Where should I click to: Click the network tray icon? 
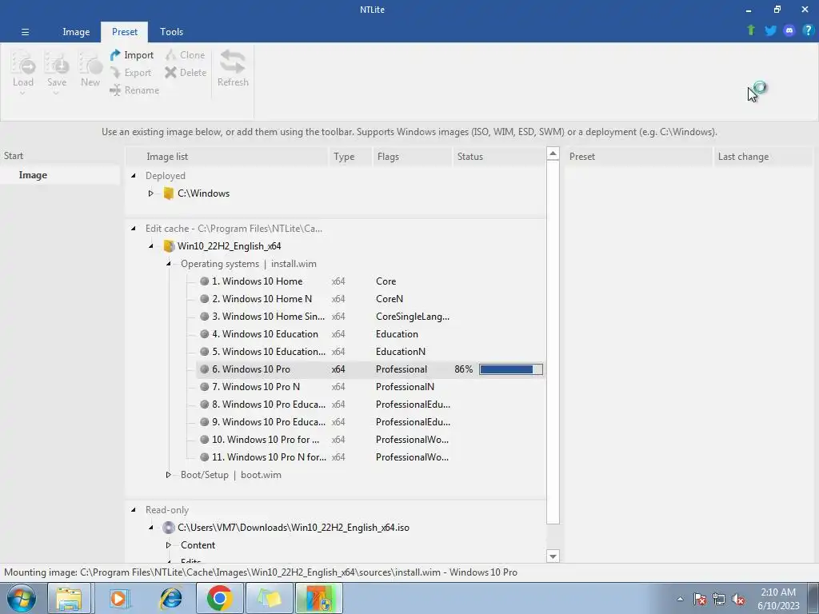coord(719,599)
